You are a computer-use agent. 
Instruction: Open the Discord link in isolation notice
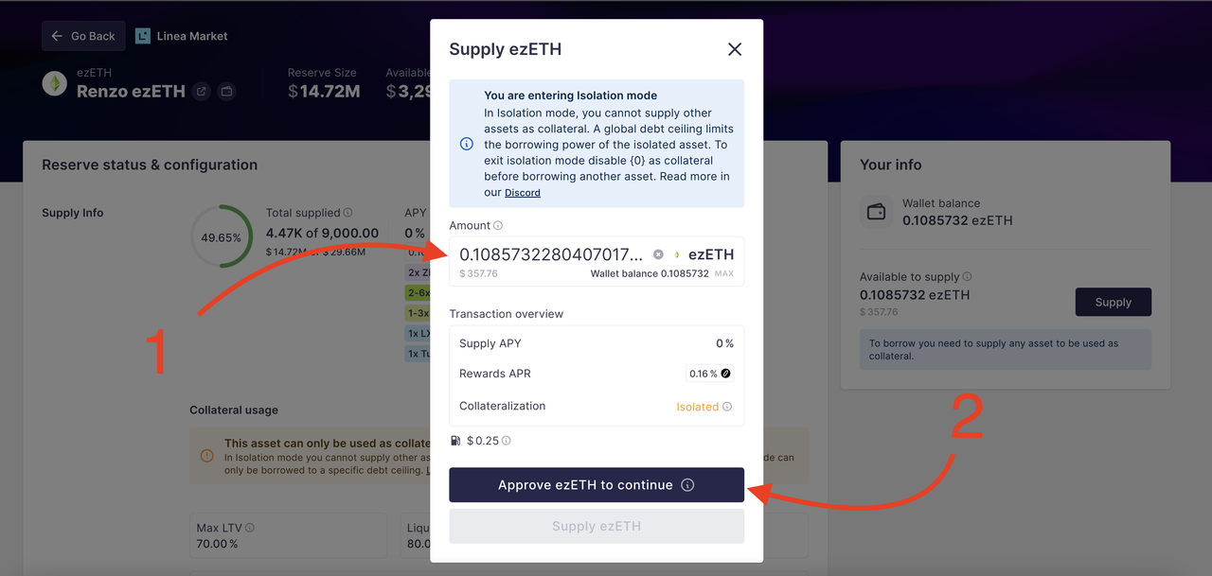(x=523, y=193)
